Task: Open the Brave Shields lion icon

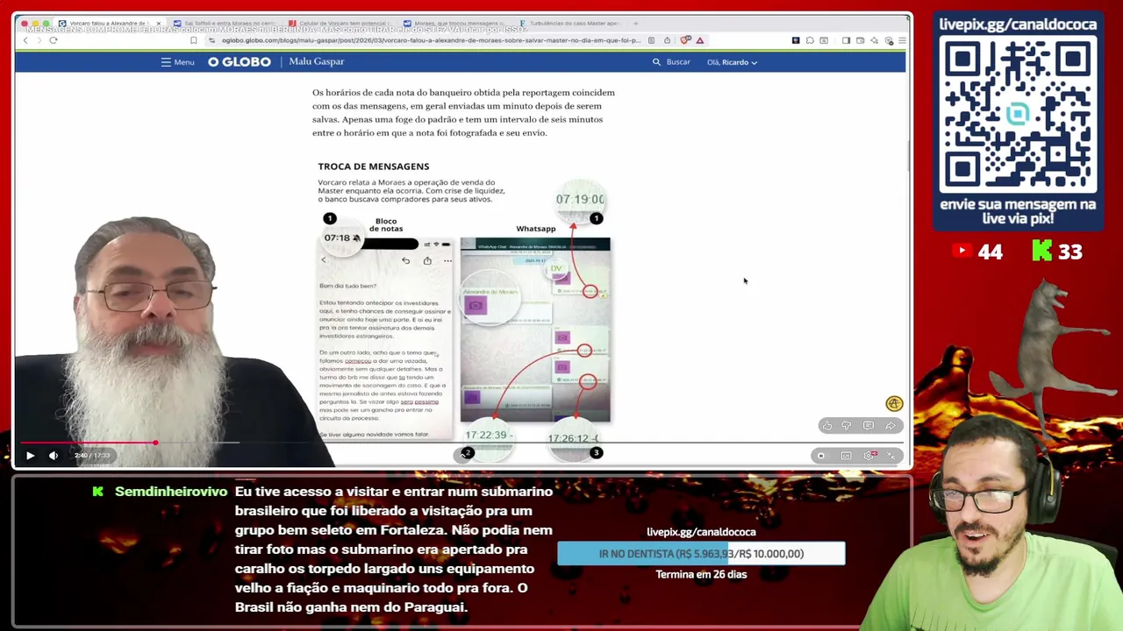Action: tap(685, 40)
